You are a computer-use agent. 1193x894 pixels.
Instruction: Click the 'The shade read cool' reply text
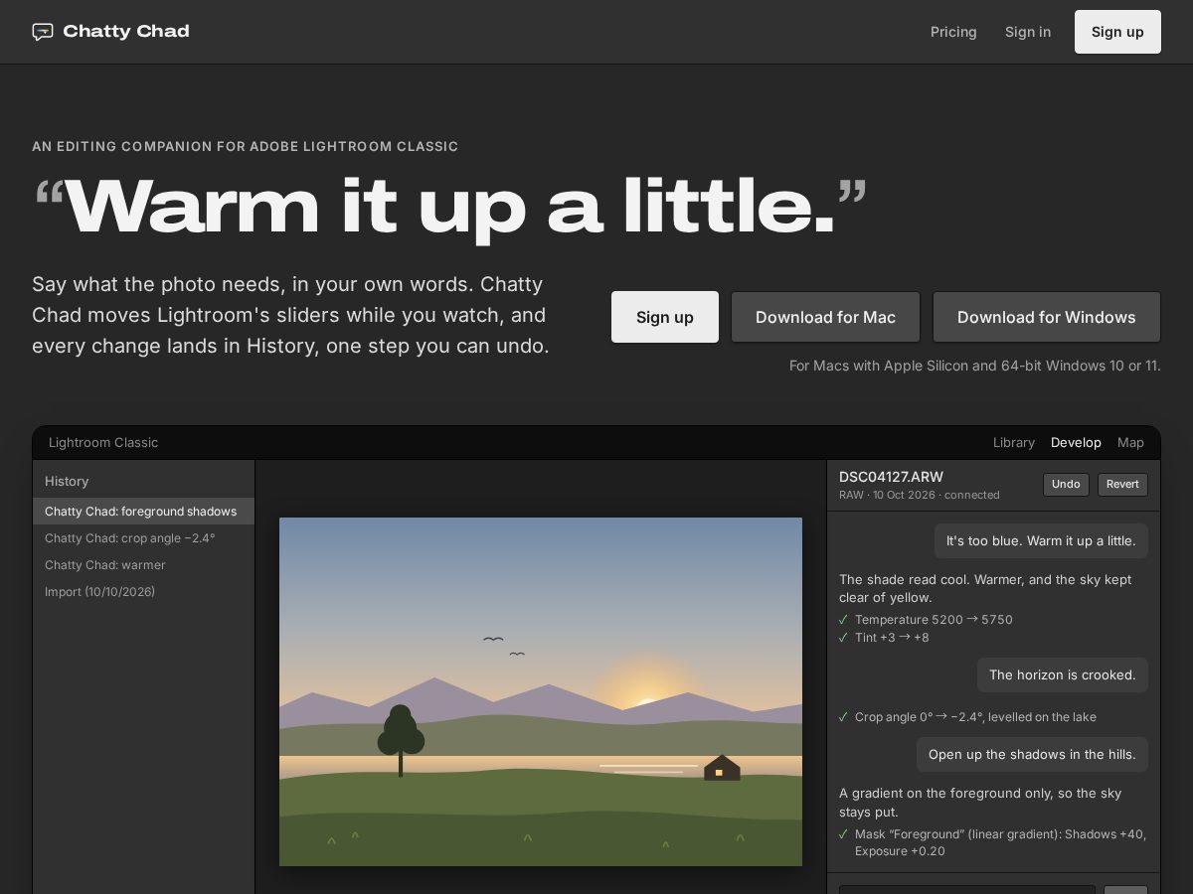point(985,588)
